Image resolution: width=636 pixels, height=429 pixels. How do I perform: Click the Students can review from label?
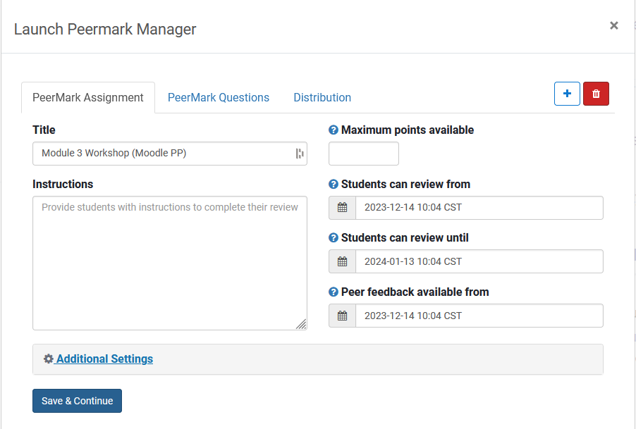405,185
